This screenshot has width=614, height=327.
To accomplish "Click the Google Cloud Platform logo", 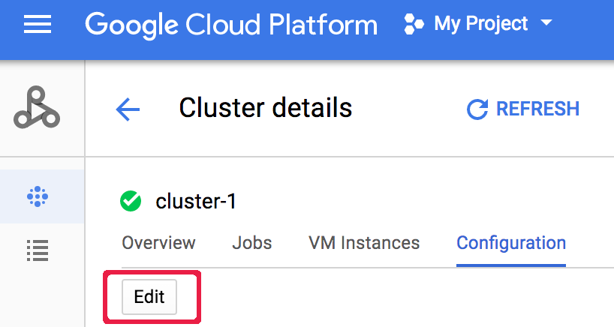I will 231,25.
